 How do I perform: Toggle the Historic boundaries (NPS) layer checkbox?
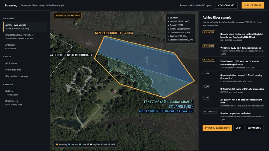click(x=169, y=29)
